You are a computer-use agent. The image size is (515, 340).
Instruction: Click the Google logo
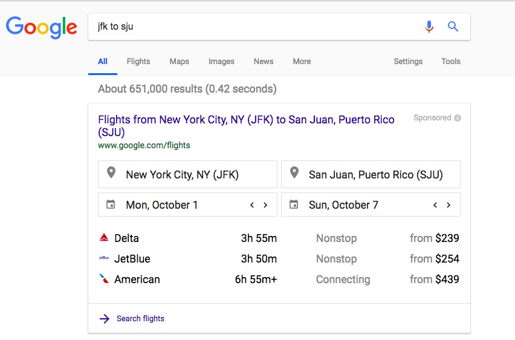(x=42, y=27)
